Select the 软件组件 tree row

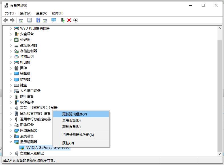click(x=24, y=102)
